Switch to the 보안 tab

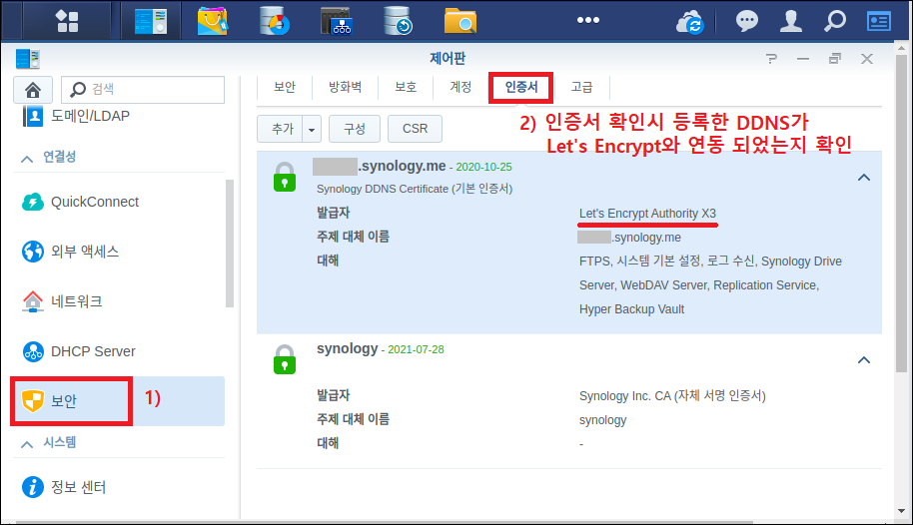click(285, 87)
